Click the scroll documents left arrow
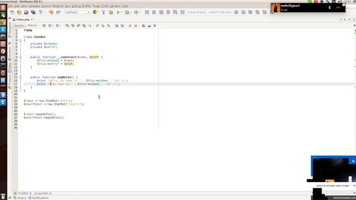Image resolution: width=356 pixels, height=200 pixels. point(341,19)
